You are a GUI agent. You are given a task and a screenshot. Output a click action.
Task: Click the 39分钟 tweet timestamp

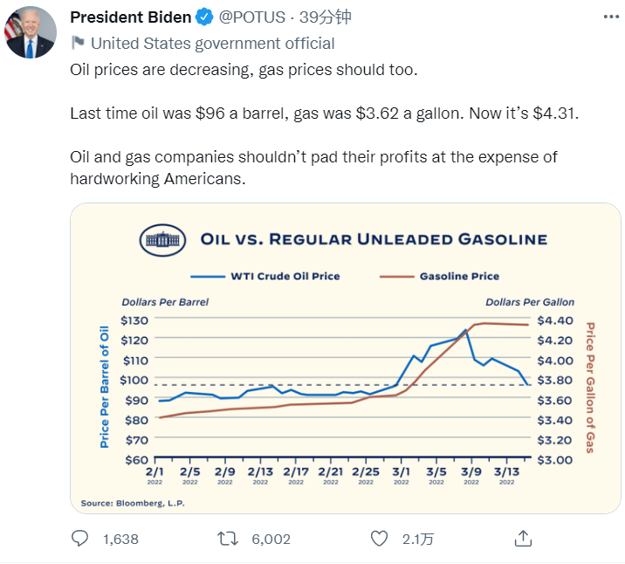pyautogui.click(x=326, y=17)
